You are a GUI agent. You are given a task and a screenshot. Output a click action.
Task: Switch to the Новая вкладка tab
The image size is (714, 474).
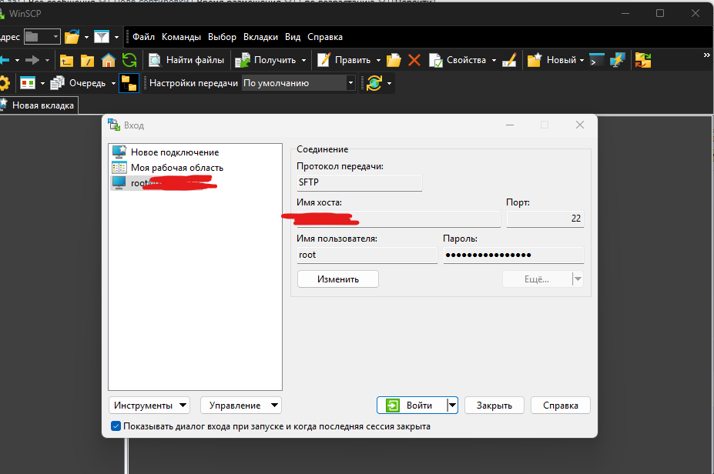point(42,105)
